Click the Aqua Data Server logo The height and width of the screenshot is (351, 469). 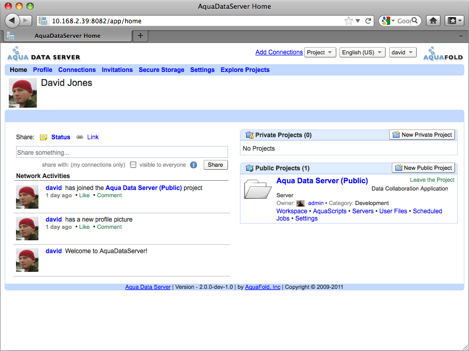[44, 54]
